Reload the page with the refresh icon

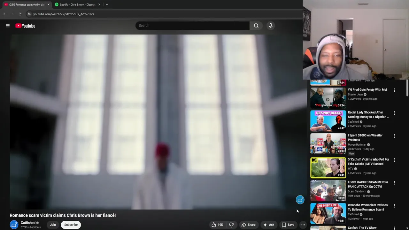20,14
